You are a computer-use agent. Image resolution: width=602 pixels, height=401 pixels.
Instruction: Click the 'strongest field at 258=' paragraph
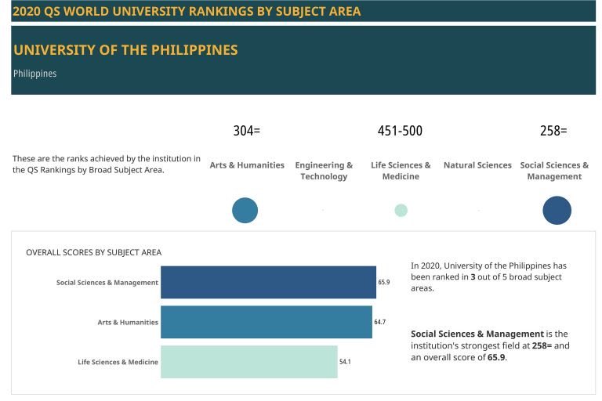click(490, 345)
